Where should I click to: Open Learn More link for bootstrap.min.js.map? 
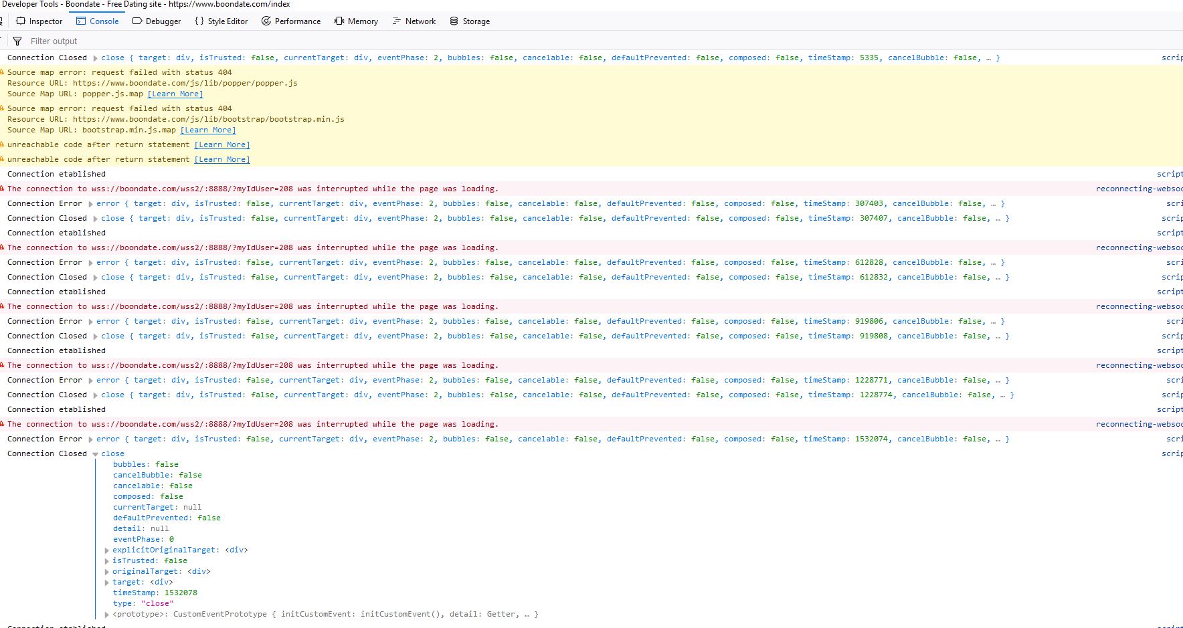point(208,130)
